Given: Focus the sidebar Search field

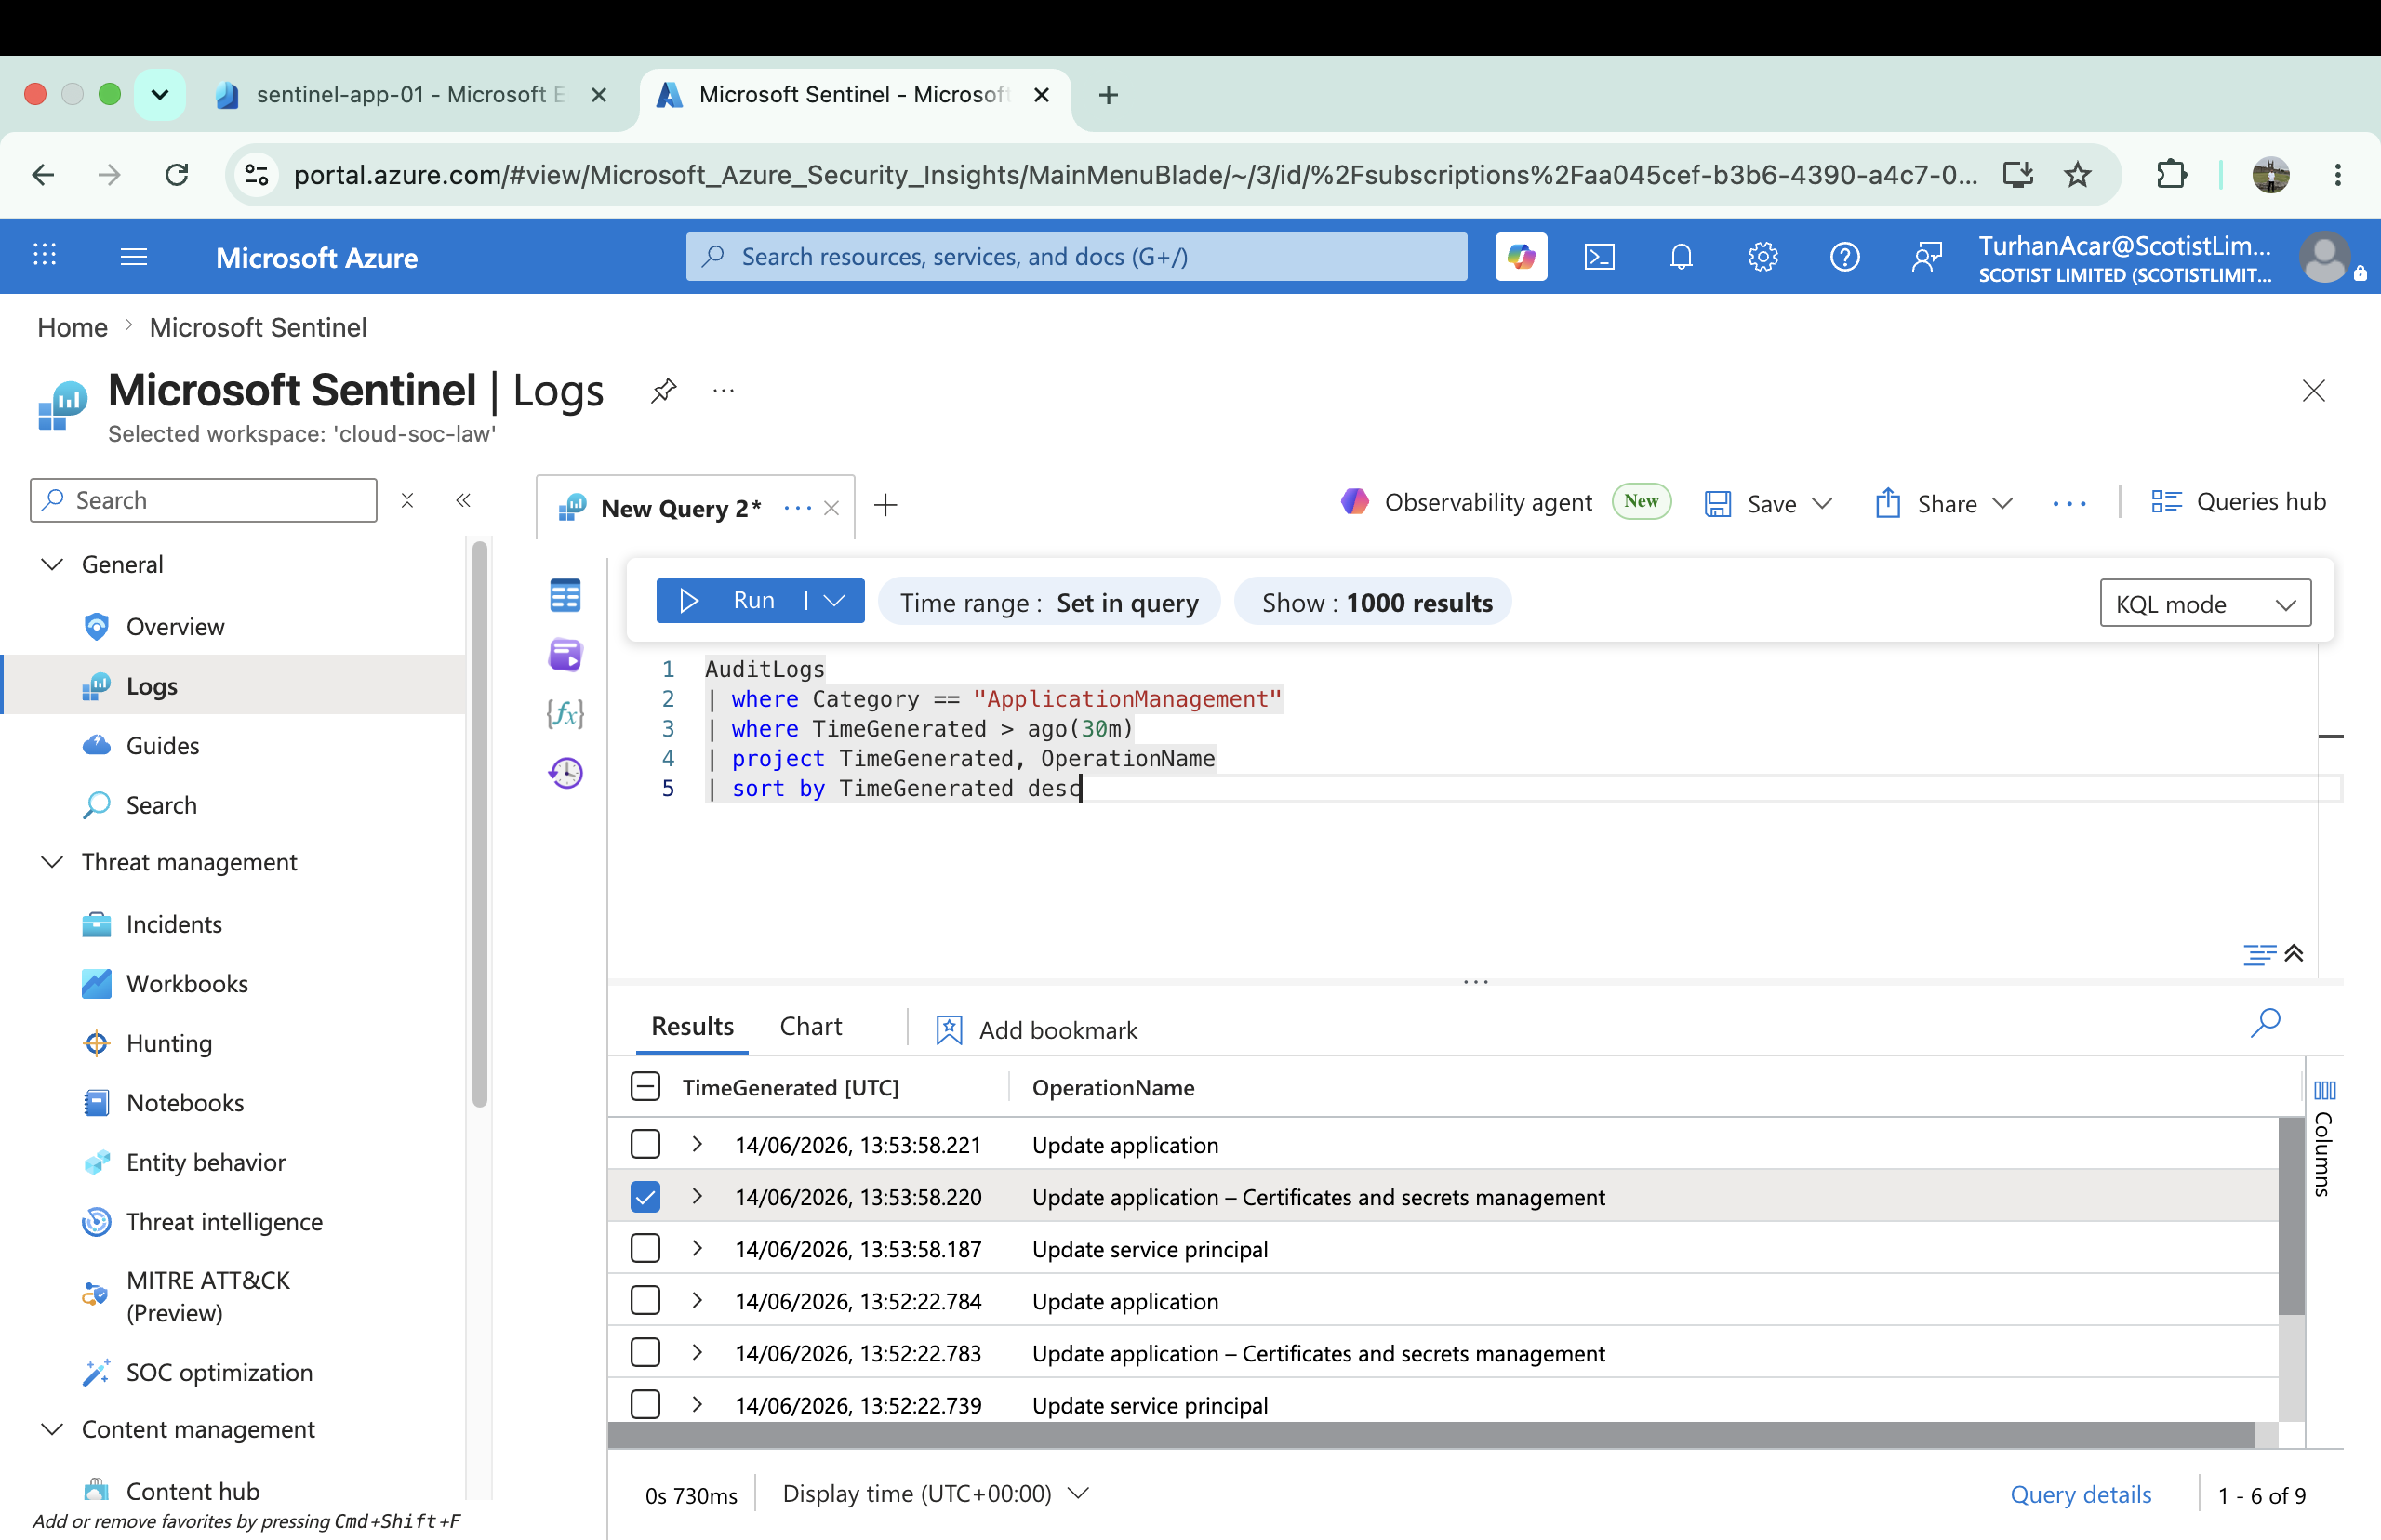Looking at the screenshot, I should (x=204, y=500).
